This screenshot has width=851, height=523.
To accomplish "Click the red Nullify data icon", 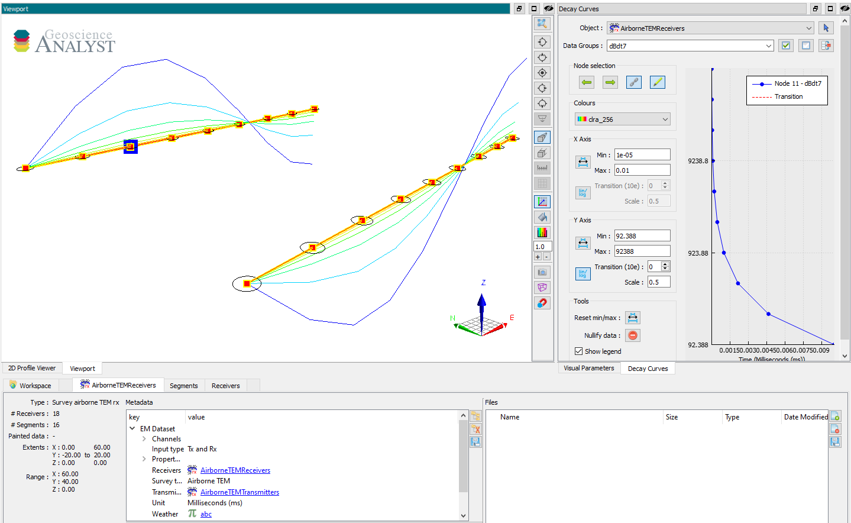I will tap(633, 335).
